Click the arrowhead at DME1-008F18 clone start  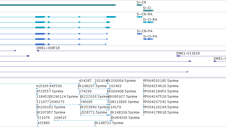[x=38, y=51]
